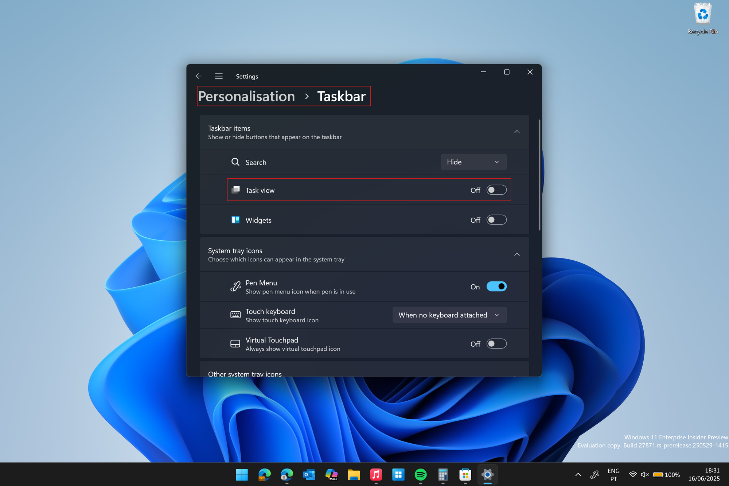
Task: Collapse the System tray icons section chevron
Action: pos(517,254)
